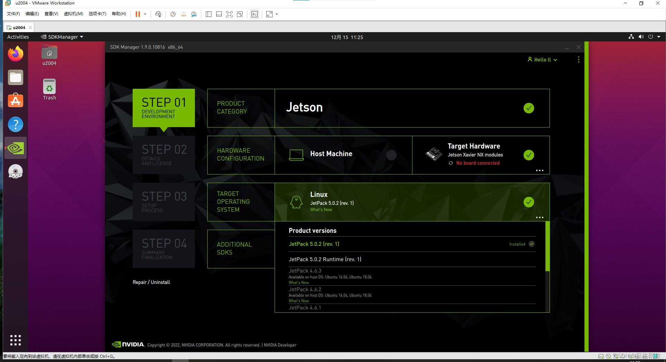Open SDK Manager three-dot options menu

[x=579, y=59]
